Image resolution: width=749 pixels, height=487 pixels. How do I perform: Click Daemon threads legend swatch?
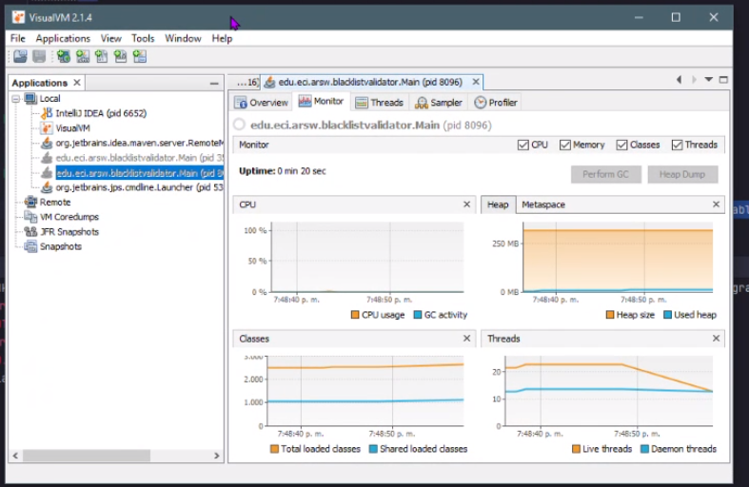click(644, 449)
